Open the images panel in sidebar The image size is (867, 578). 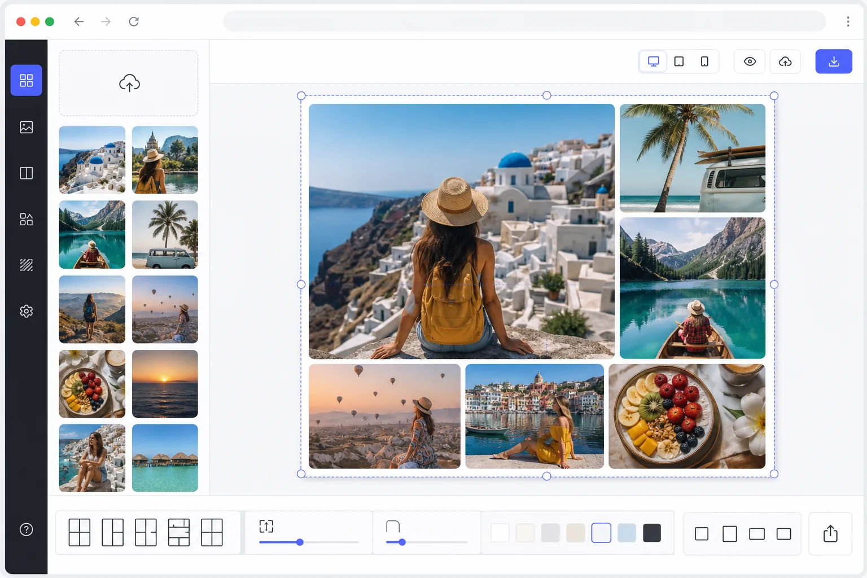coord(26,127)
